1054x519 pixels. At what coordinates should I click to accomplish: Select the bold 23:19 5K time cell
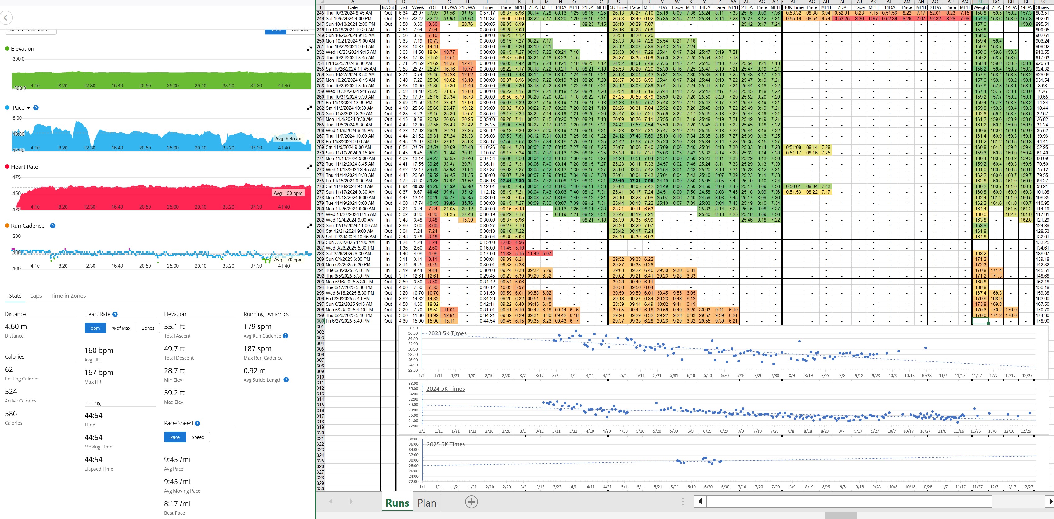point(618,181)
